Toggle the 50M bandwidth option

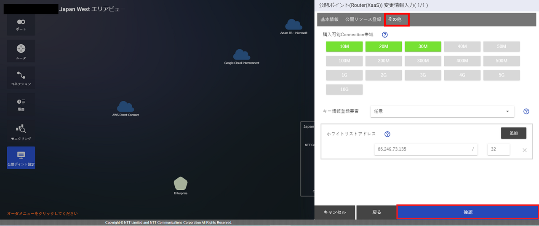502,47
